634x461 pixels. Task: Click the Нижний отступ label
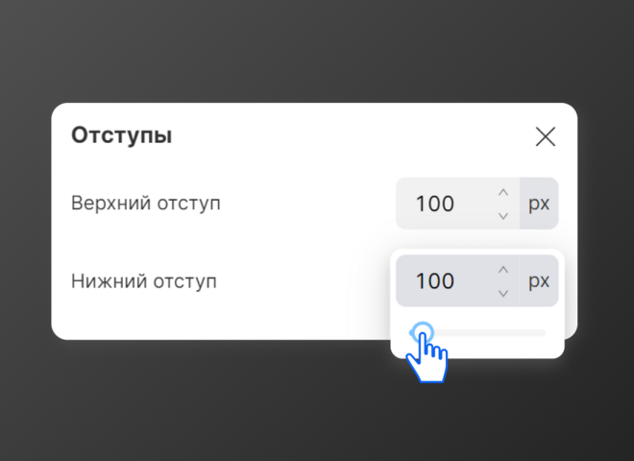tap(144, 280)
